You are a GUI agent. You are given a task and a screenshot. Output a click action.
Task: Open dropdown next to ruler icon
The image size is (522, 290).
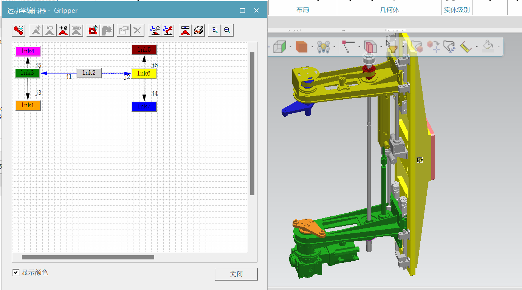tap(477, 47)
